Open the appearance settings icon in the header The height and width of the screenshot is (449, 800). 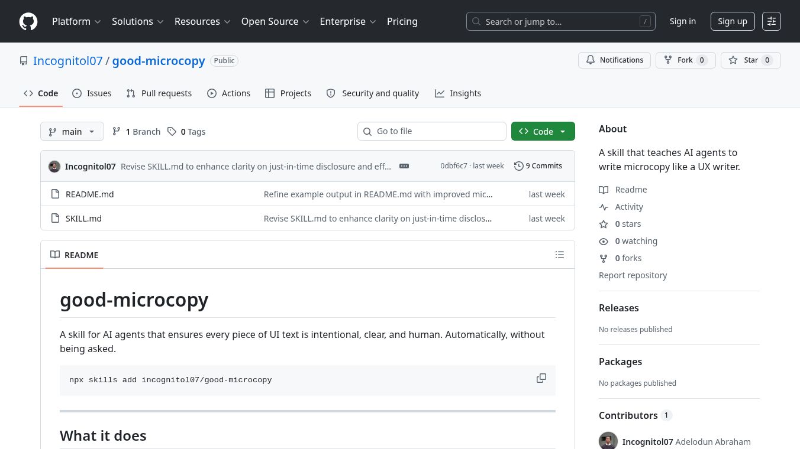click(x=772, y=21)
